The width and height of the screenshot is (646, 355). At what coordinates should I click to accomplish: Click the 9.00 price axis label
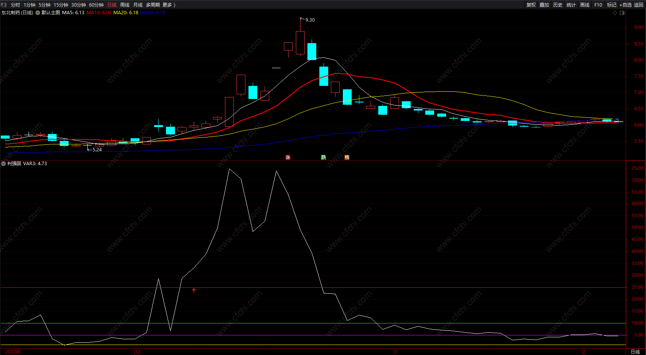(x=639, y=27)
